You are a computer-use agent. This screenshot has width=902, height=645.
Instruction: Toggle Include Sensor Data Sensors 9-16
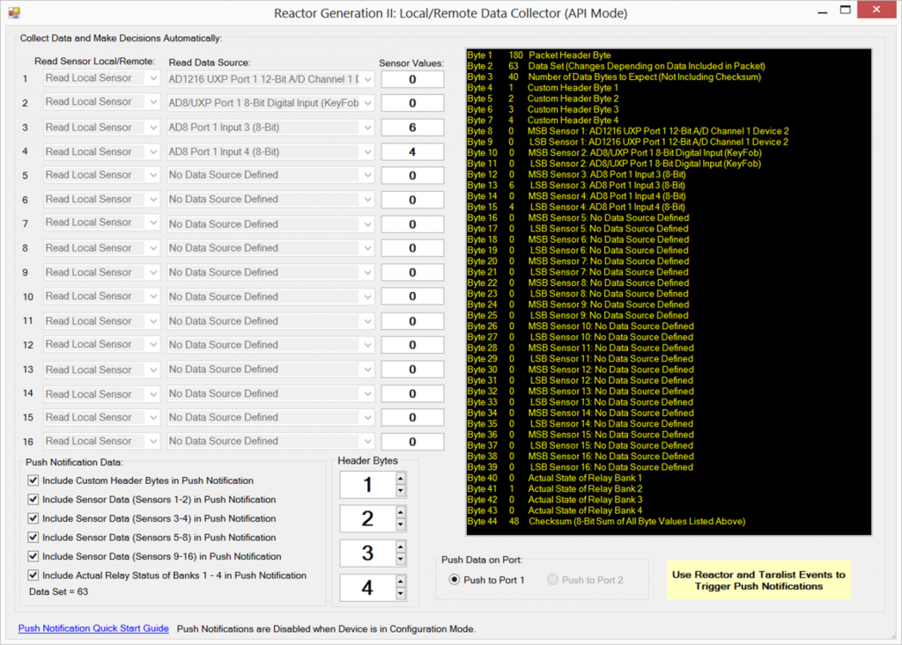pyautogui.click(x=33, y=556)
